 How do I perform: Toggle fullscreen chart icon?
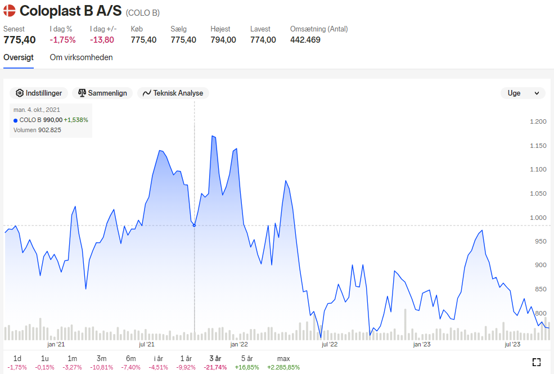point(537,362)
